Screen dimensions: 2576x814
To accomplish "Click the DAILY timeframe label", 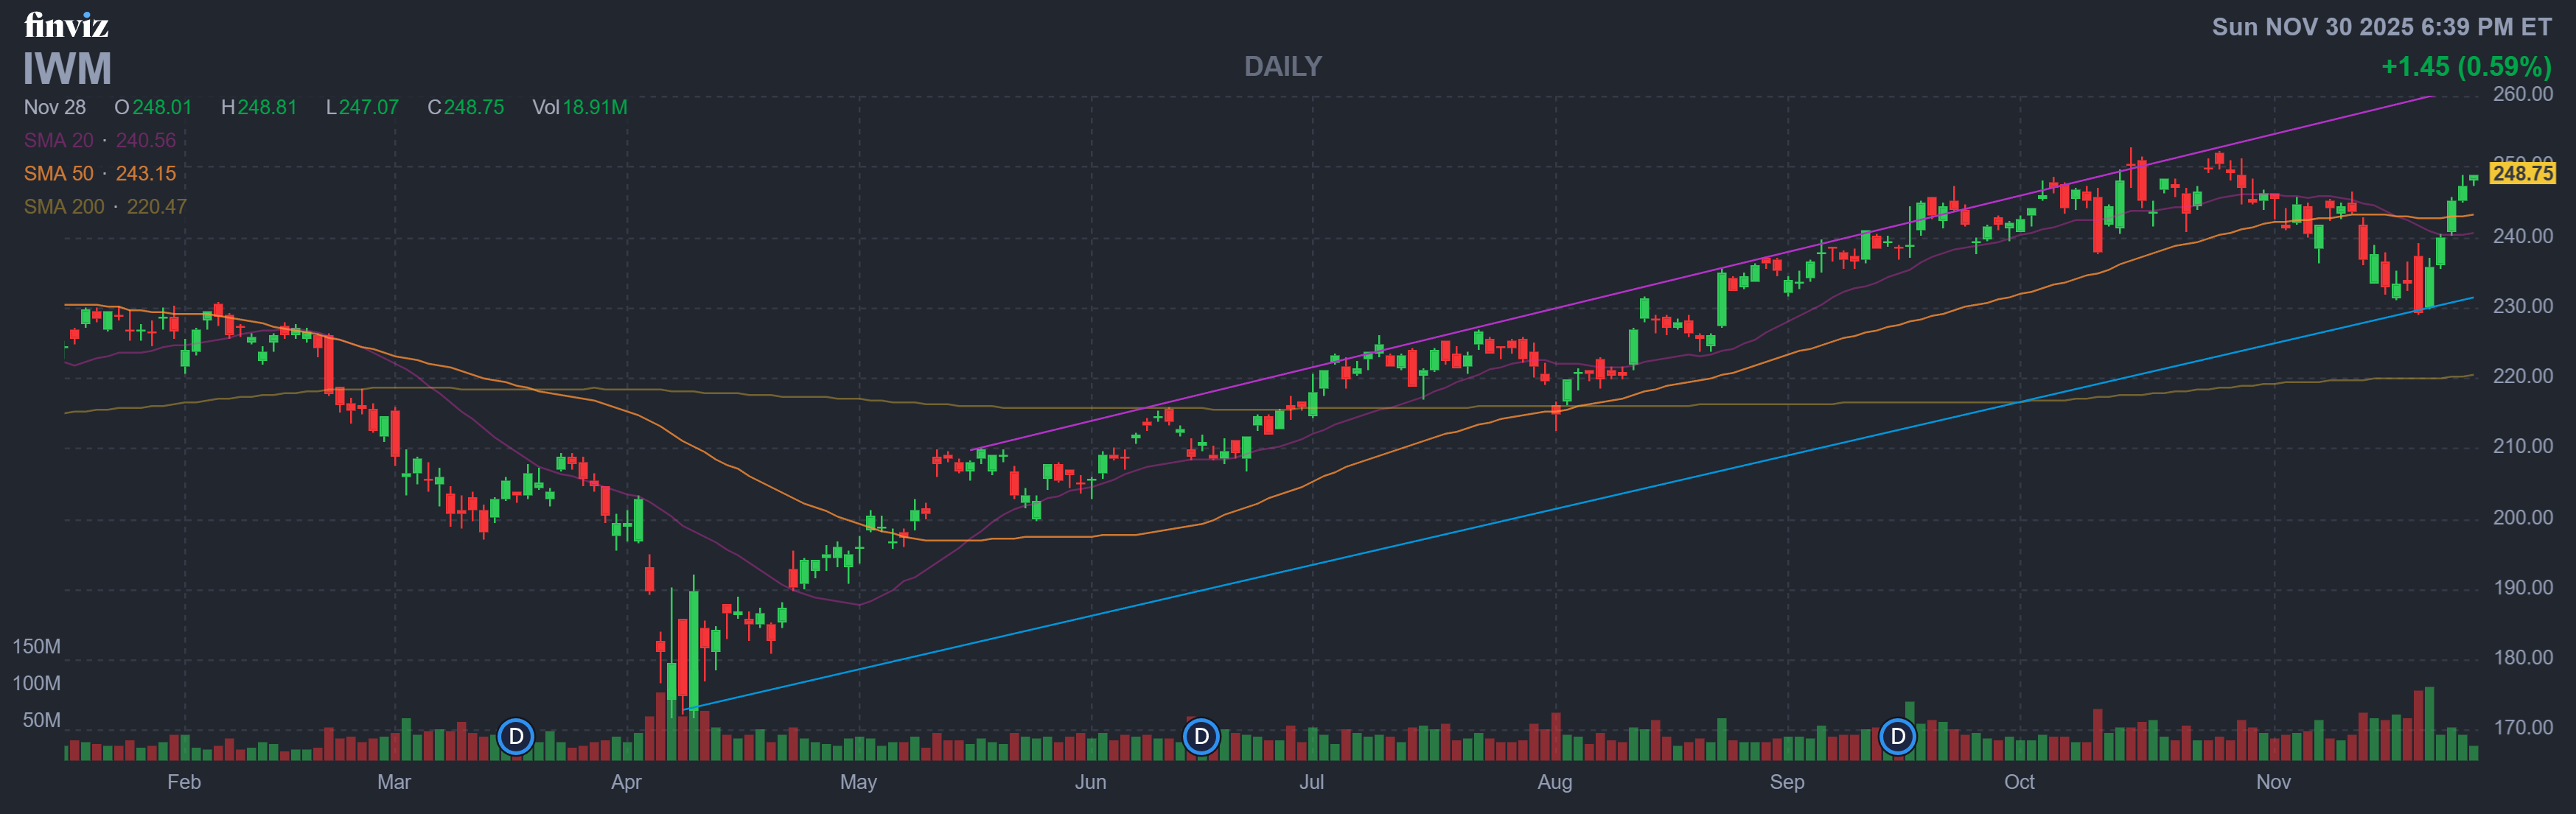I will [1282, 66].
